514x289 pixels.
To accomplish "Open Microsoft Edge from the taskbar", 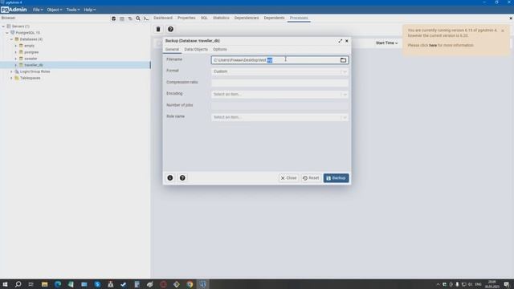I will (58, 284).
